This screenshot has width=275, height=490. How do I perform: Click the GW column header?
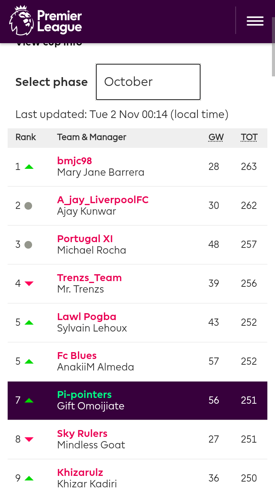tap(216, 137)
